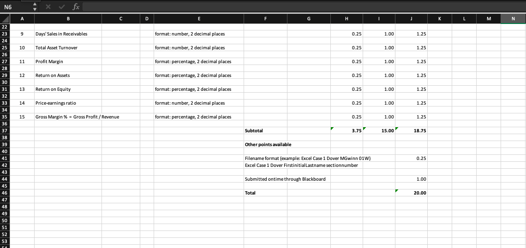Select column J header
This screenshot has width=526, height=248.
[x=412, y=19]
